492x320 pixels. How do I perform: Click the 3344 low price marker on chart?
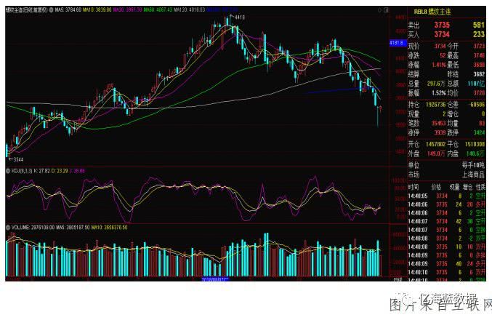point(17,159)
